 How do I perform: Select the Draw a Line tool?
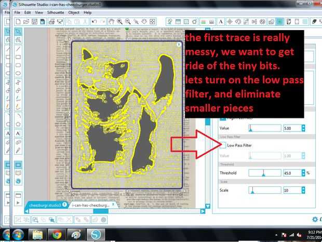tap(18, 49)
